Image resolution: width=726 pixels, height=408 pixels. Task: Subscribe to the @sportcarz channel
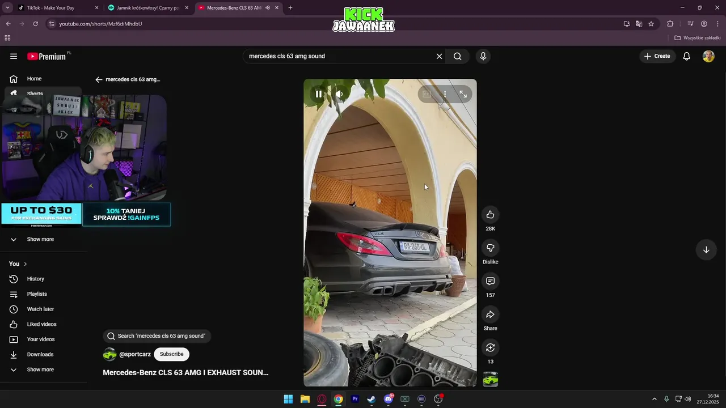[x=171, y=354]
